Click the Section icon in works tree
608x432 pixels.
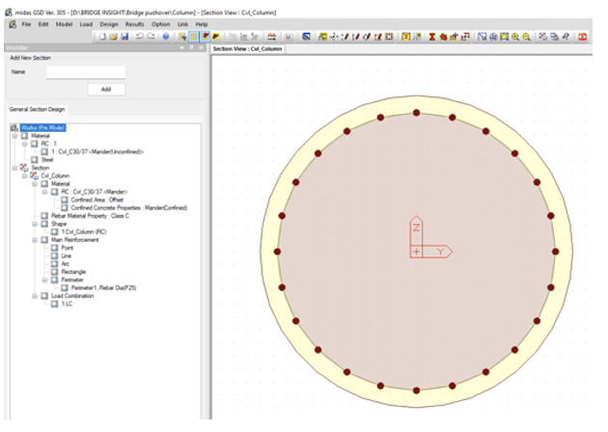click(x=24, y=167)
